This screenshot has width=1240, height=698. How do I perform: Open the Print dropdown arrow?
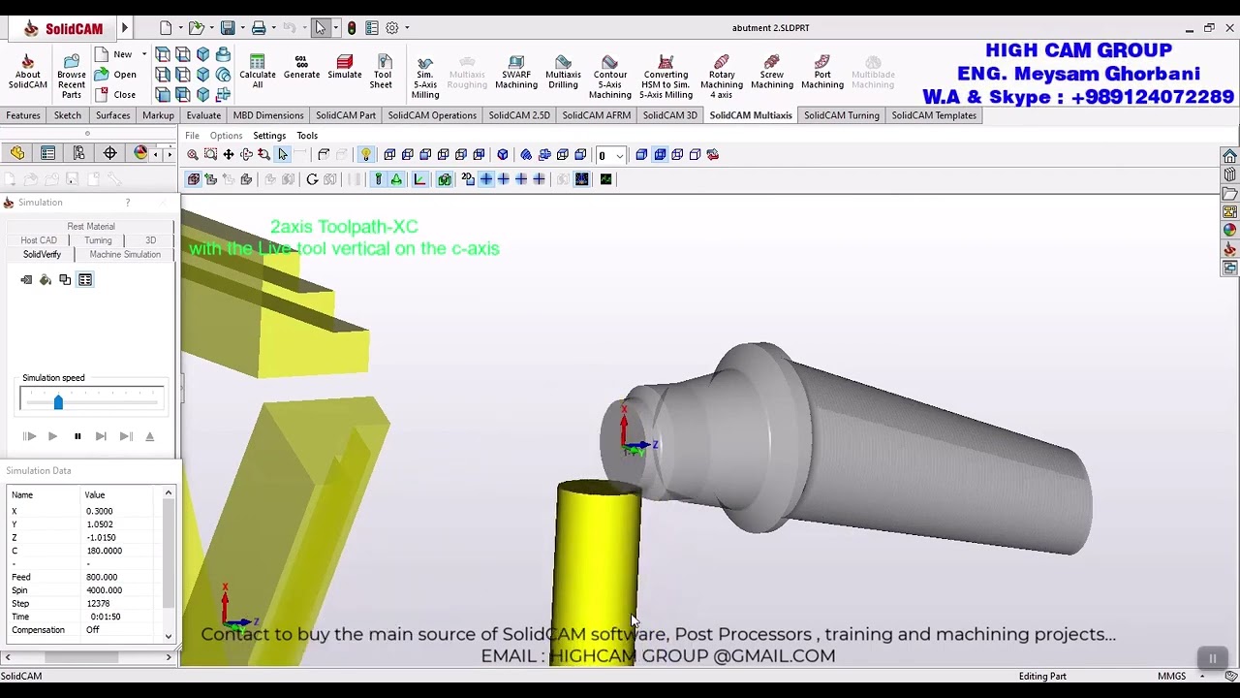click(273, 28)
